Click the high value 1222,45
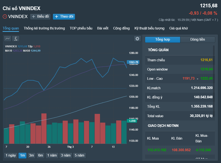 pyautogui.click(x=206, y=78)
